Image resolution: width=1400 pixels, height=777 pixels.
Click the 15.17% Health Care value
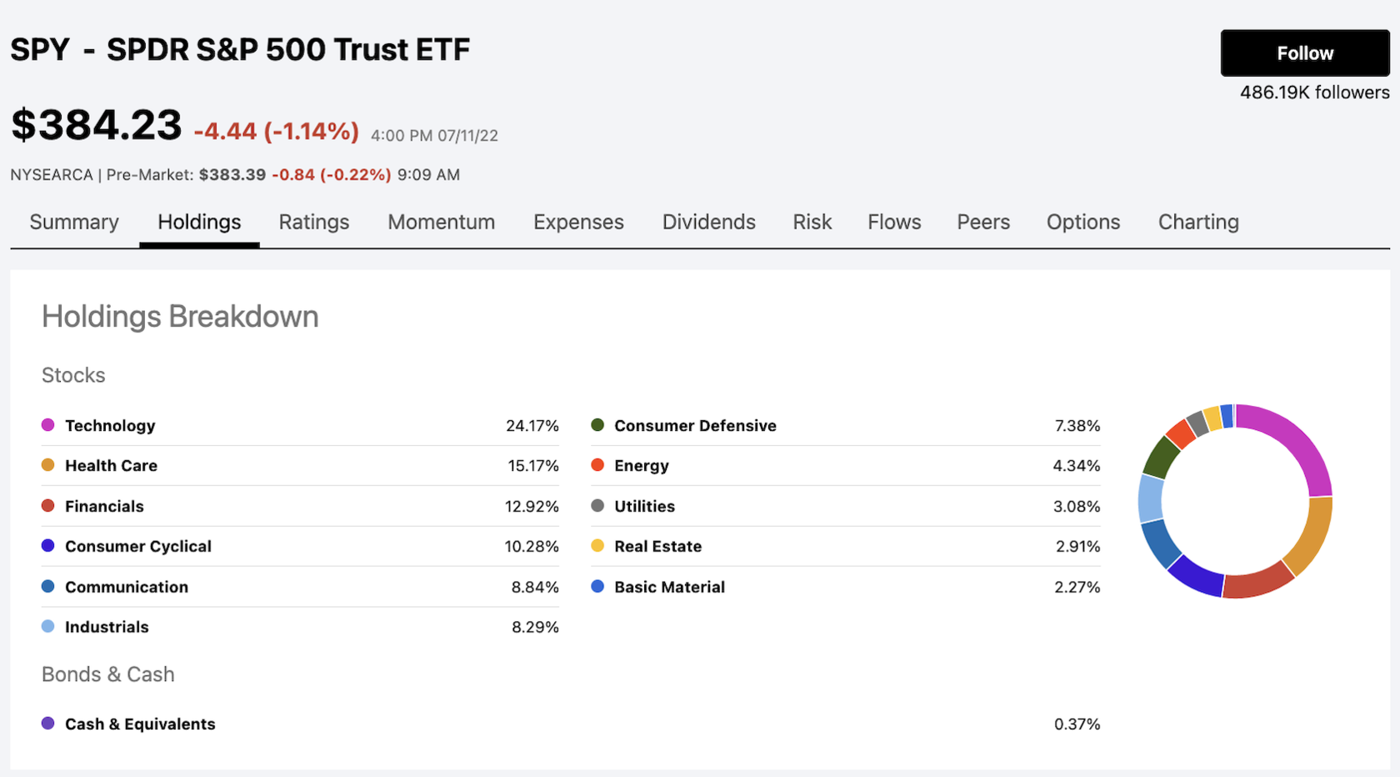click(533, 465)
